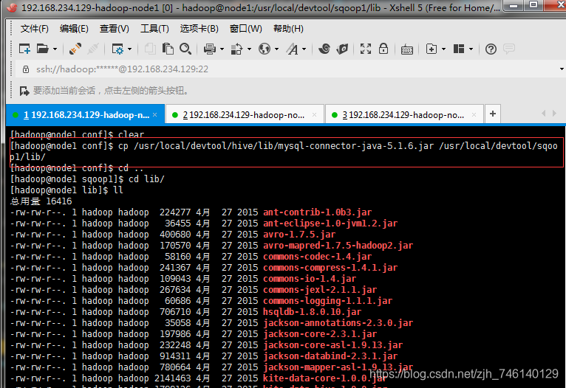
Task: Expand the Layout dropdown arrow
Action: tap(471, 49)
